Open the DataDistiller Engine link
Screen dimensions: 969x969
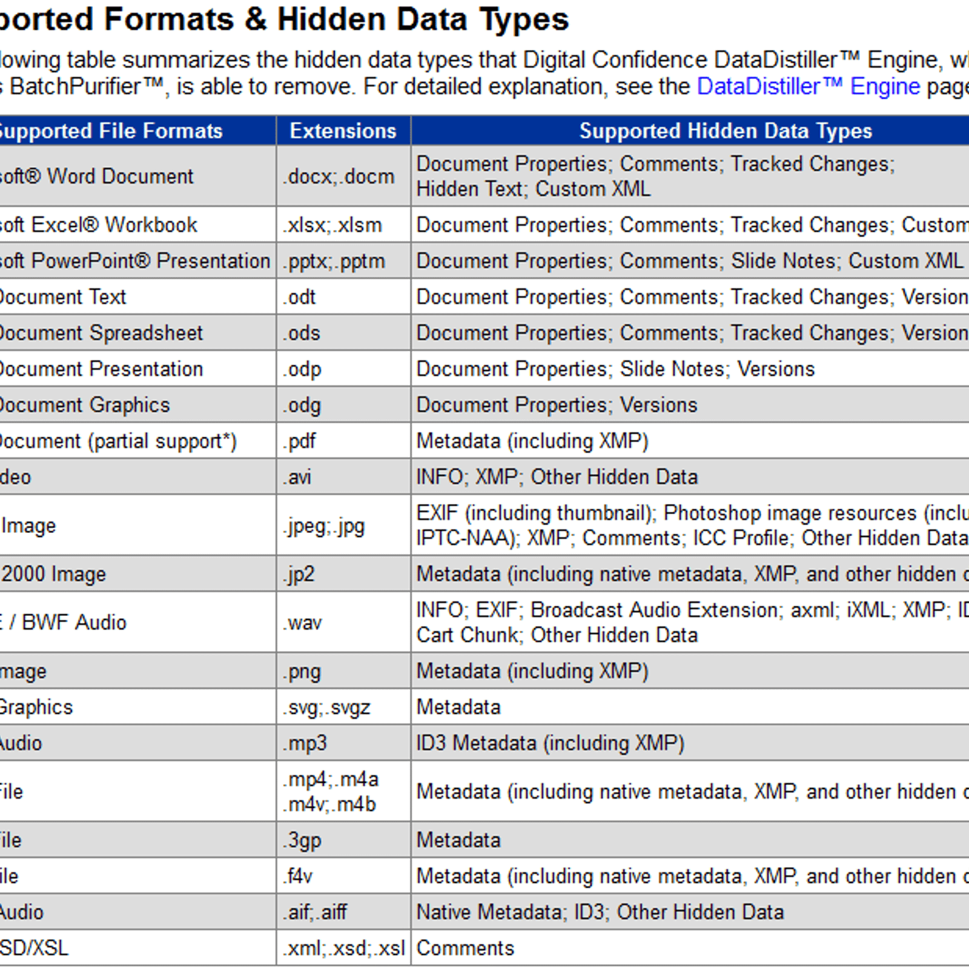pos(809,87)
